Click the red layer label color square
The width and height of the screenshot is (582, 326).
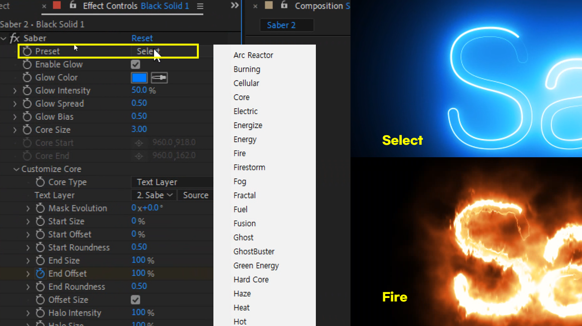coord(57,5)
